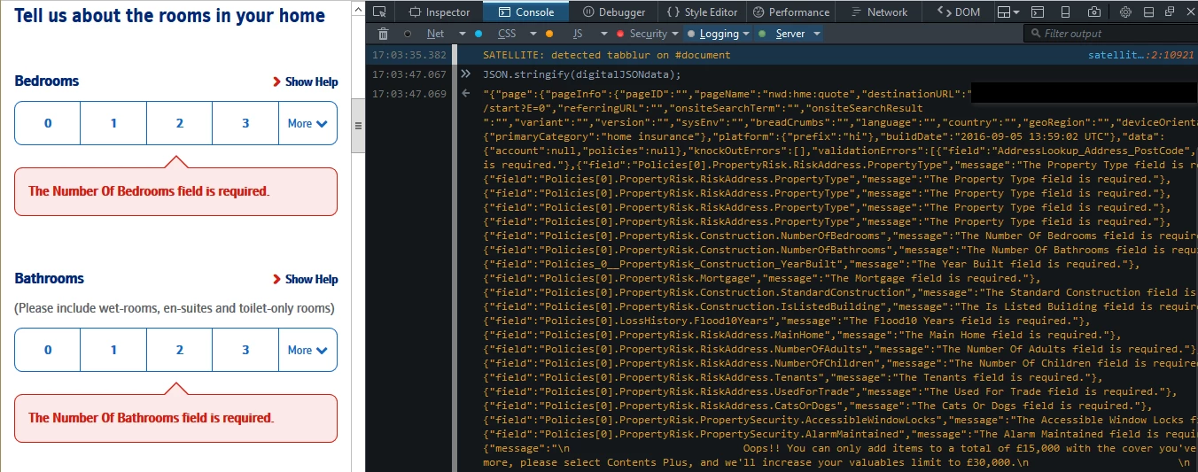Image resolution: width=1198 pixels, height=472 pixels.
Task: Select 0 under Bathrooms
Action: (x=48, y=350)
